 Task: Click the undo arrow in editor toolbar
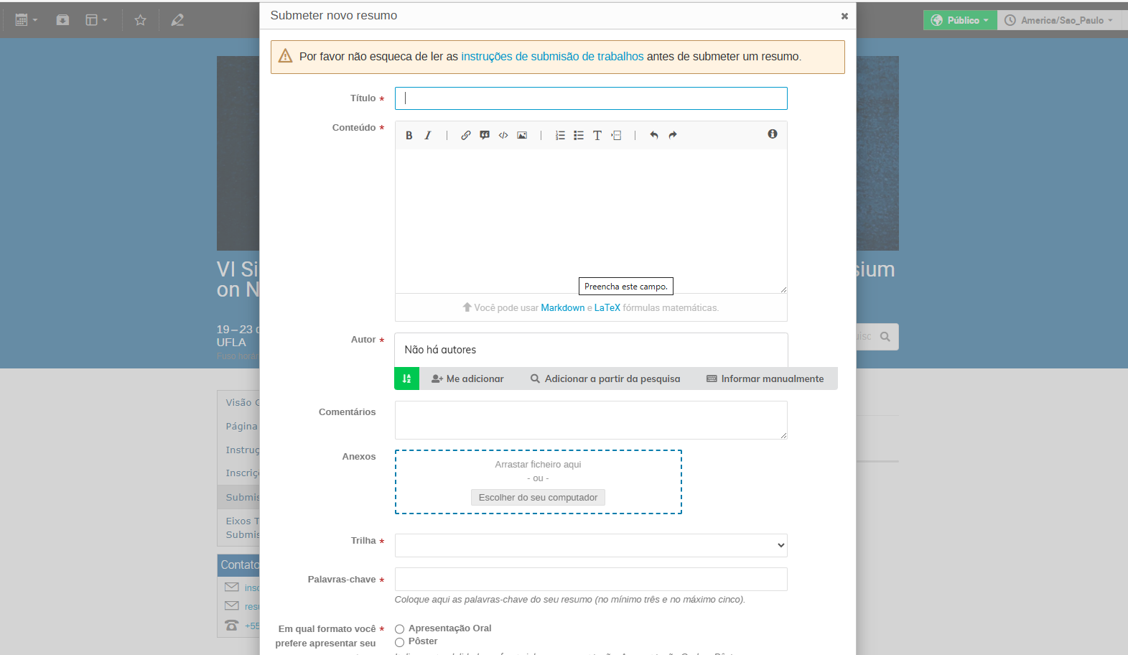pyautogui.click(x=654, y=135)
